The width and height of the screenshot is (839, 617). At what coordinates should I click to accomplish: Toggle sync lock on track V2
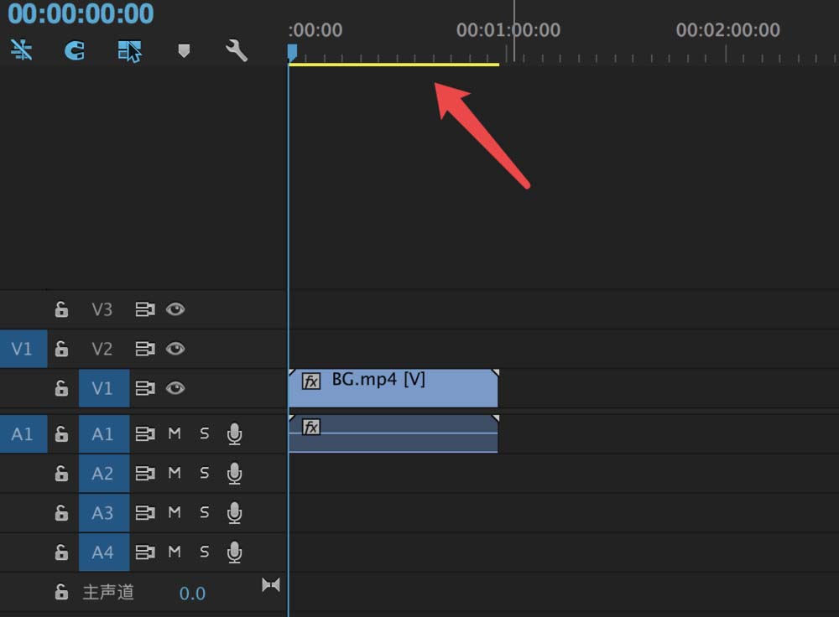(x=145, y=349)
